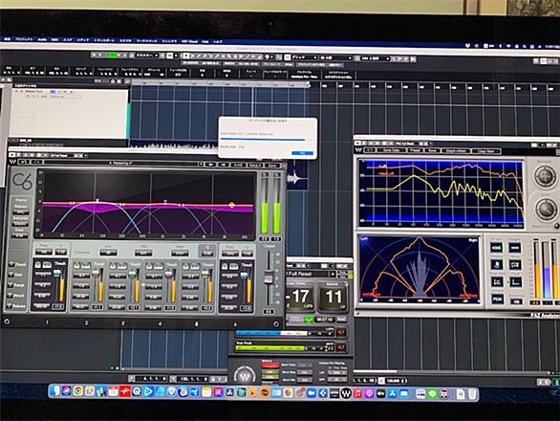The width and height of the screenshot is (560, 421).
Task: Click the C6 Output fader handle
Action: click(x=269, y=277)
